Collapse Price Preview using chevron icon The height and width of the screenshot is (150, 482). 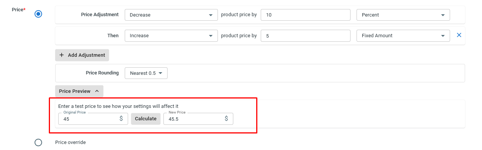point(97,91)
